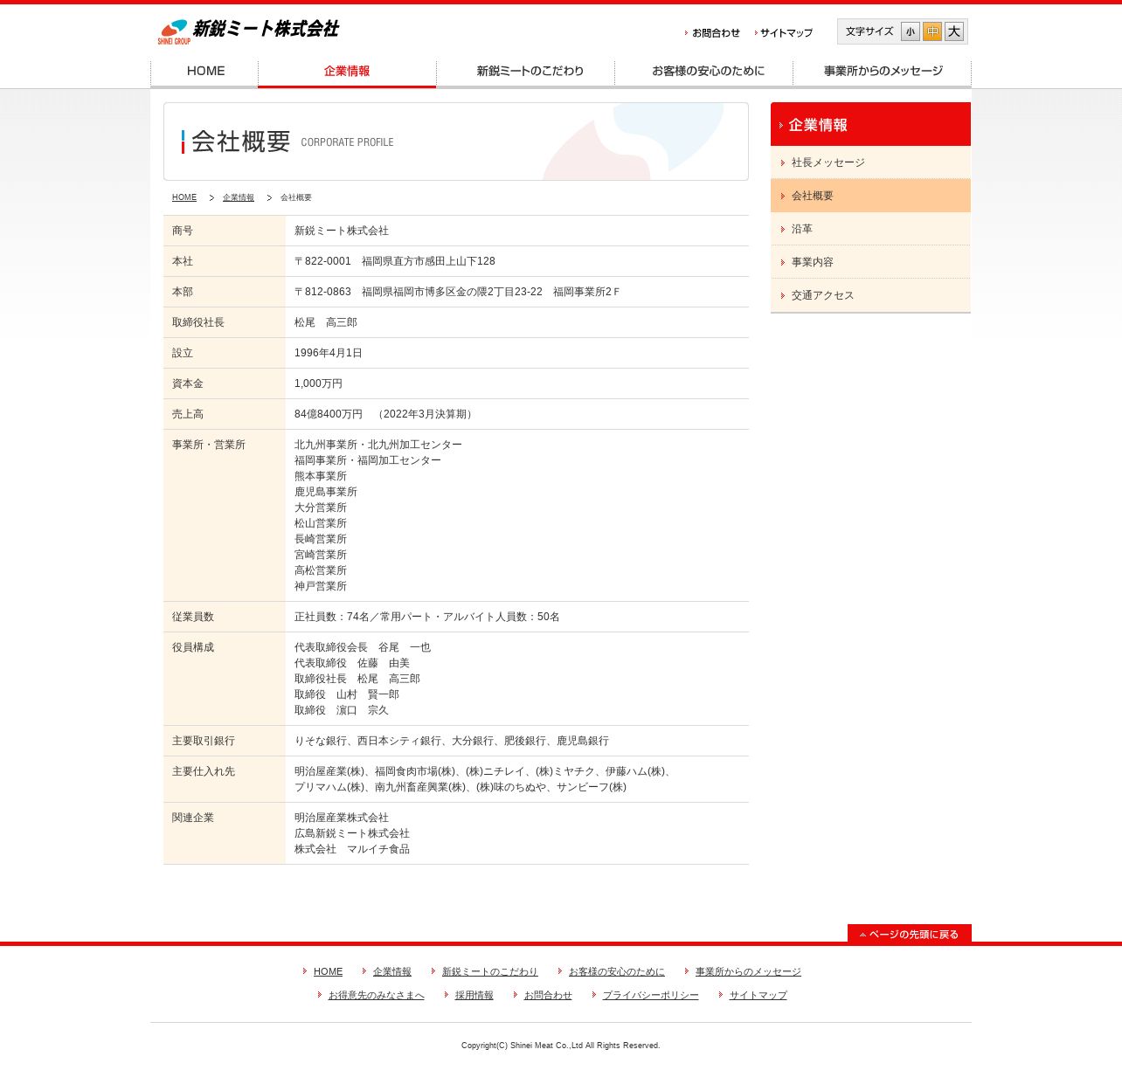Viewport: 1122px width, 1084px height.
Task: Click 長崎営業所 in the office list
Action: pyautogui.click(x=321, y=539)
